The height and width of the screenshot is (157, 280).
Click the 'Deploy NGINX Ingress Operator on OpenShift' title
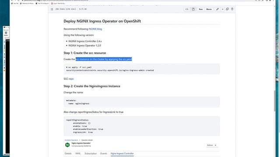click(x=102, y=21)
